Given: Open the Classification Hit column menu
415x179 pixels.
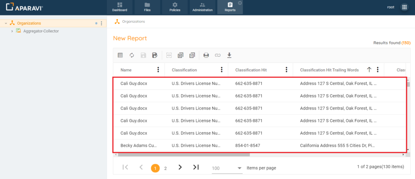Looking at the screenshot, I should (x=287, y=70).
